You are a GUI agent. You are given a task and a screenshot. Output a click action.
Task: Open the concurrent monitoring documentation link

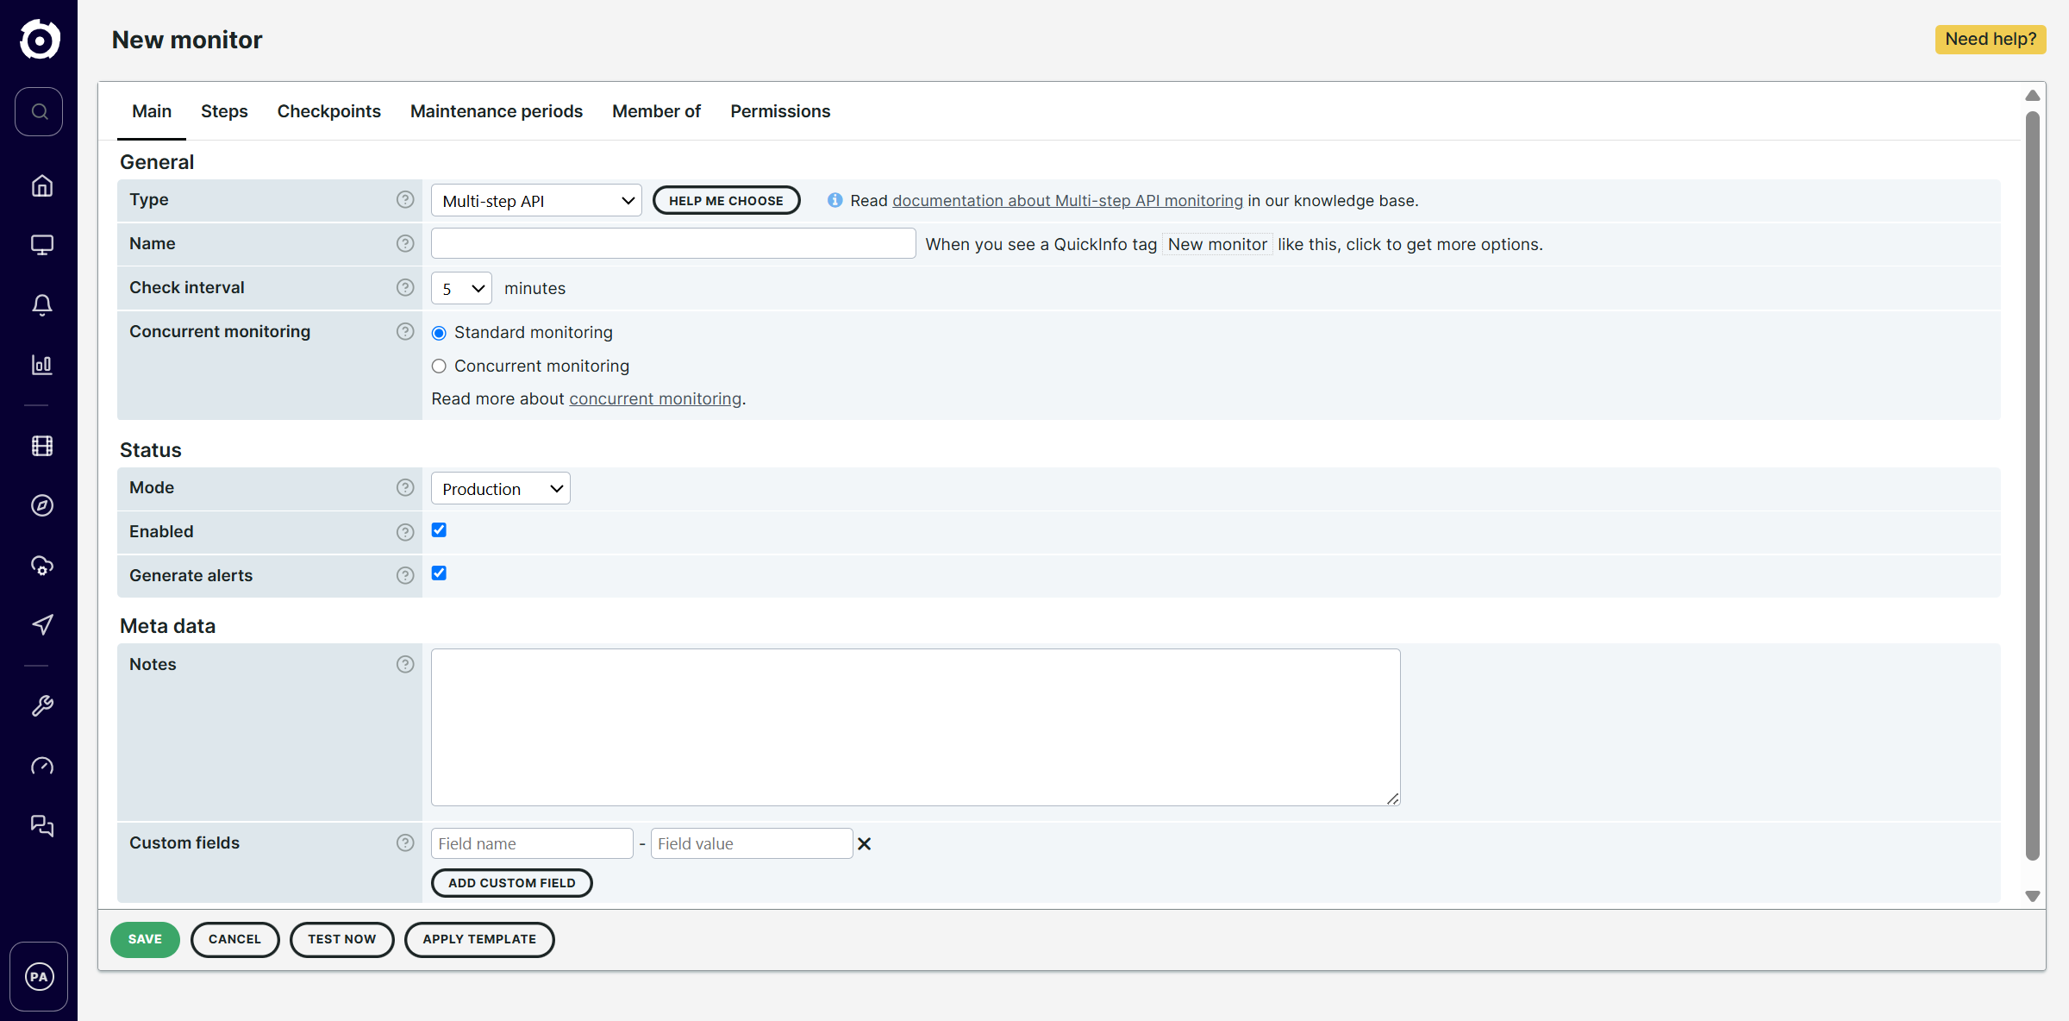coord(655,399)
